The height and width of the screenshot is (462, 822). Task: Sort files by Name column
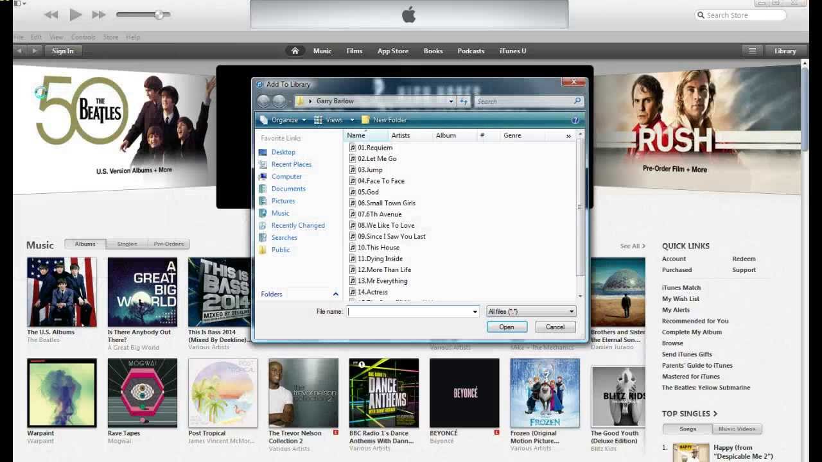[x=367, y=135]
